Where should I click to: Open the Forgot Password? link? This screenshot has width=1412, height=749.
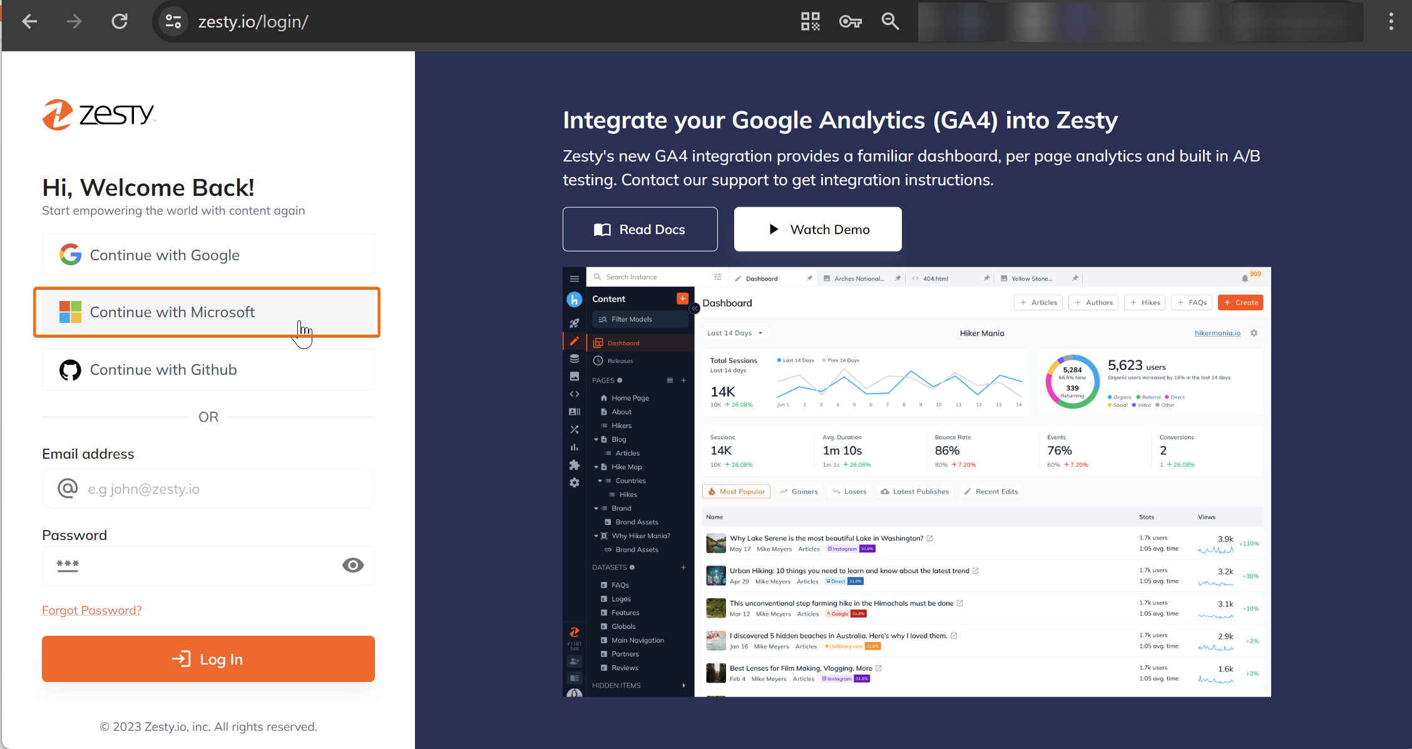click(x=92, y=610)
